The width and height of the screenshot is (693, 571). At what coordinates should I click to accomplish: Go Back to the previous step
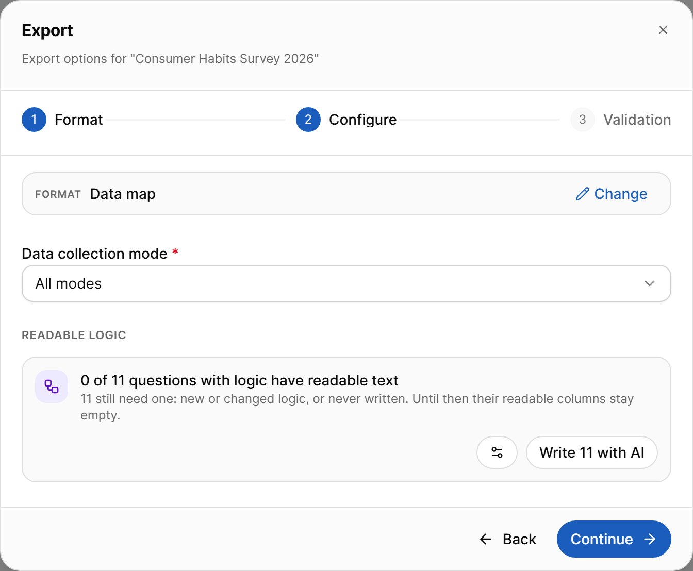pyautogui.click(x=508, y=539)
